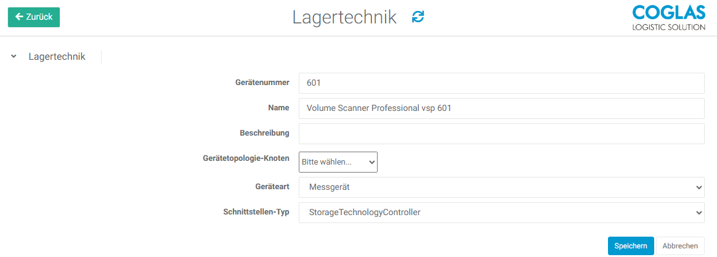Open the Gerätetopologie-Knoten 'Bitte wählen...' dropdown
This screenshot has height=257, width=717.
[338, 161]
